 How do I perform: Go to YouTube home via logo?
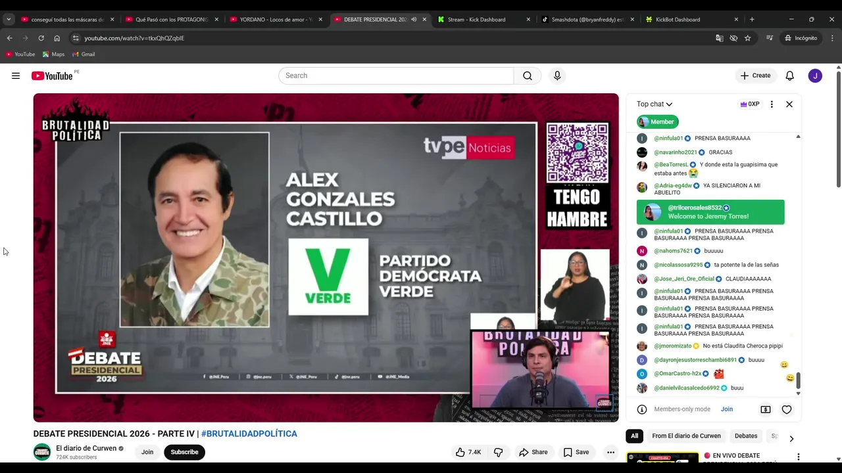coord(52,76)
